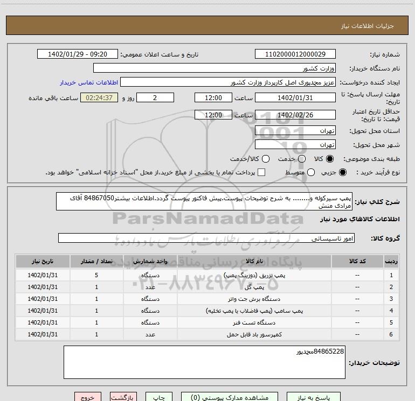Select the متوسط purchase type radio
This screenshot has height=401, width=415.
click(x=311, y=172)
